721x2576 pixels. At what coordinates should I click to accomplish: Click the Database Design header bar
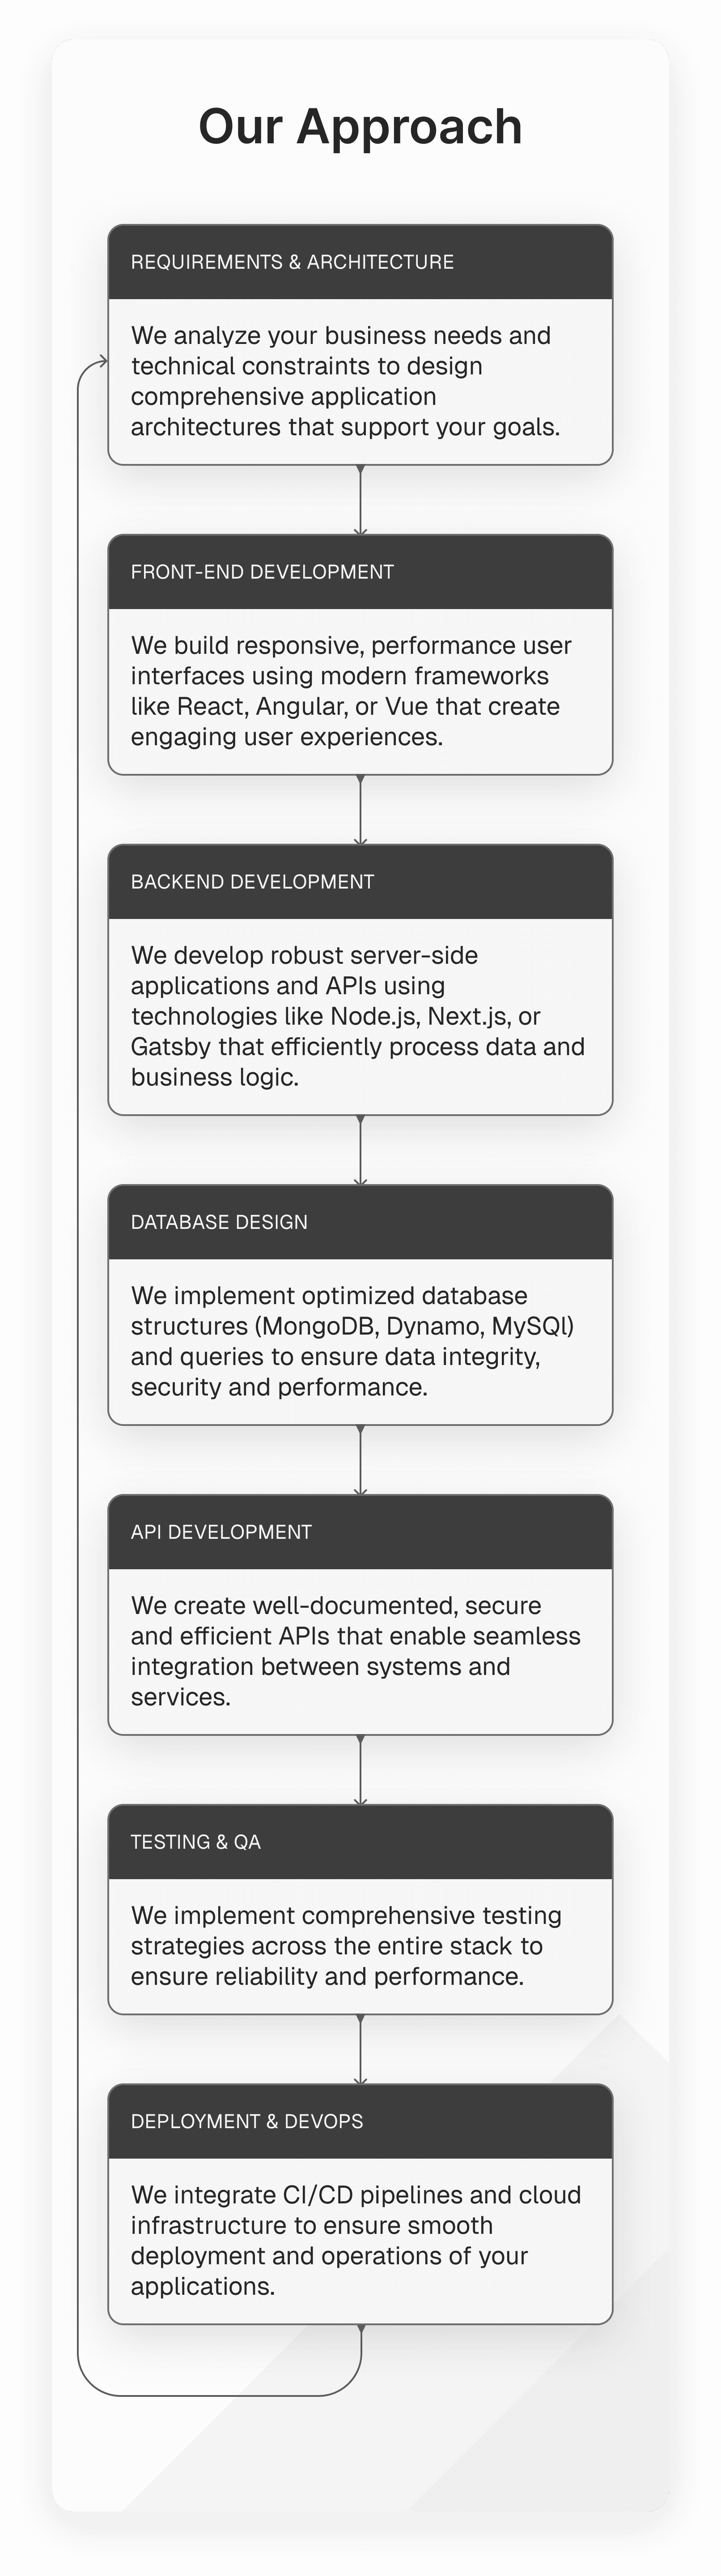coord(360,1222)
